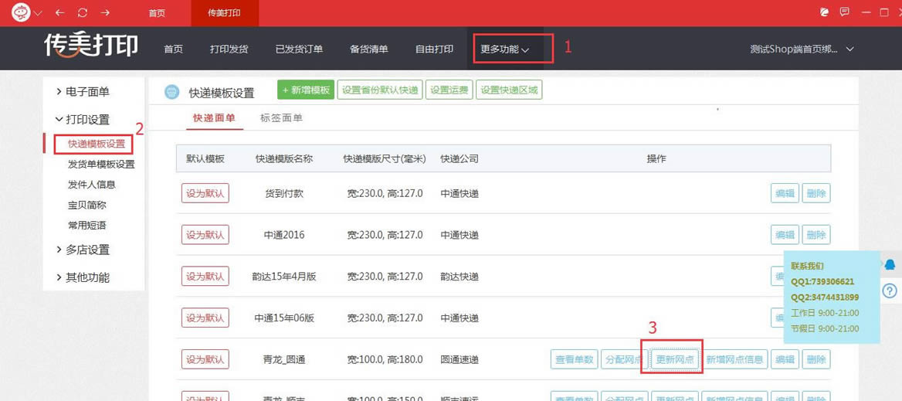Expand the 其他功能 section
The image size is (902, 401).
coord(83,277)
